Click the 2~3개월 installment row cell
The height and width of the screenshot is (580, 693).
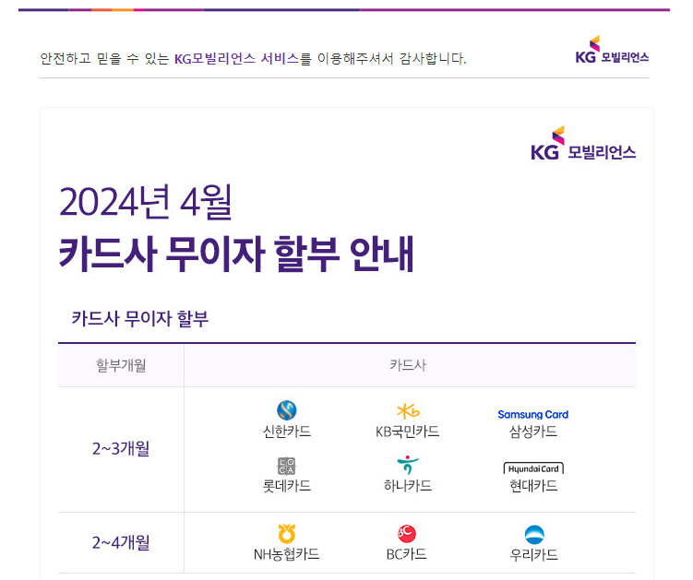click(121, 449)
